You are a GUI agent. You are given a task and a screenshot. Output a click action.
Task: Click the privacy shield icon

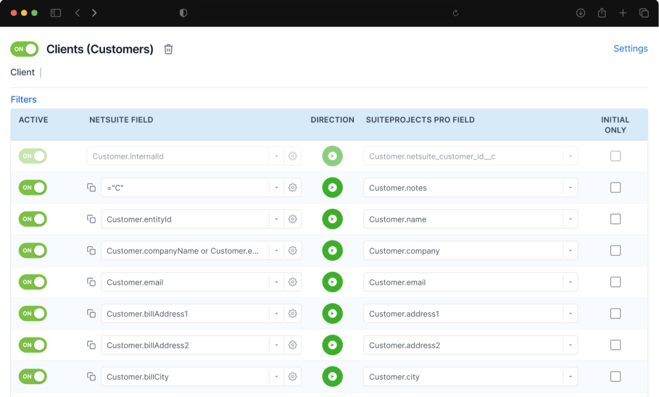pos(183,13)
